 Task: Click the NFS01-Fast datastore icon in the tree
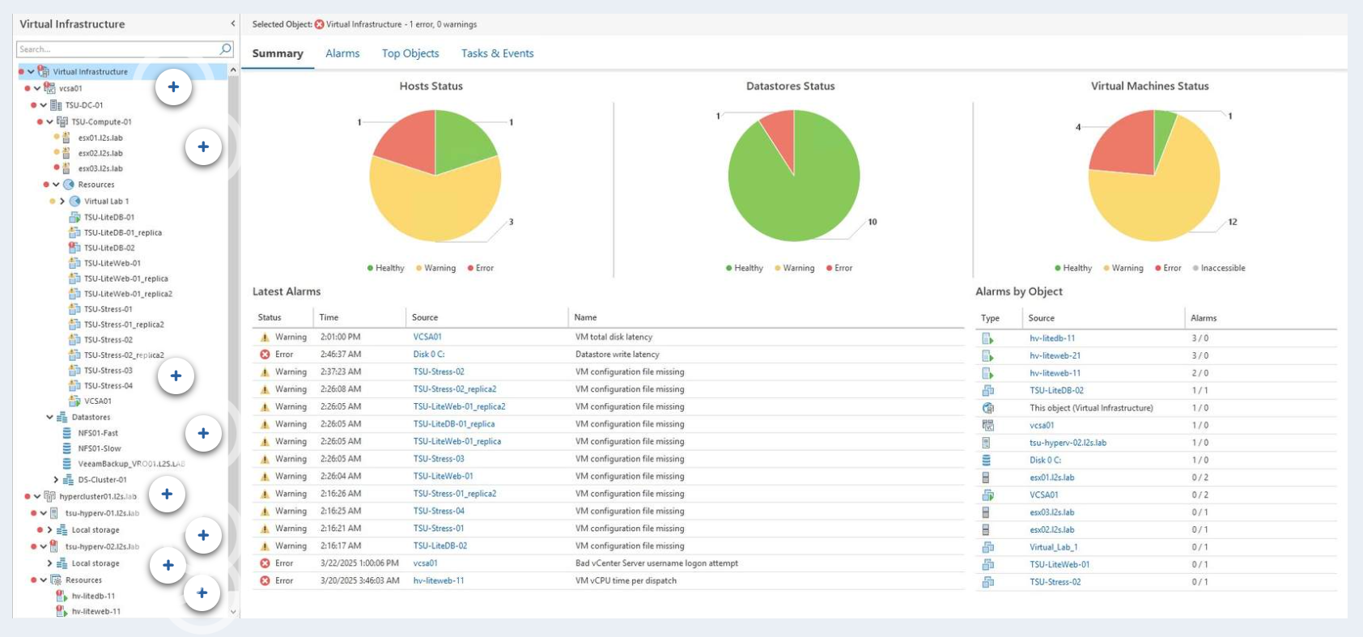coord(67,433)
